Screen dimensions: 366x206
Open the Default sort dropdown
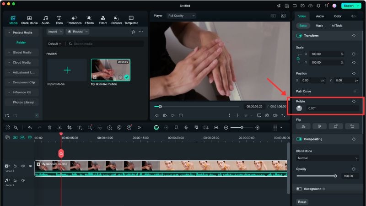coord(54,43)
